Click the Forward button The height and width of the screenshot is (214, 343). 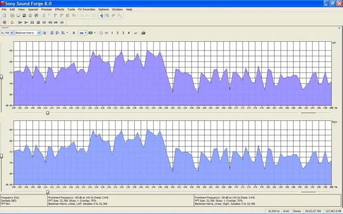(56, 22)
